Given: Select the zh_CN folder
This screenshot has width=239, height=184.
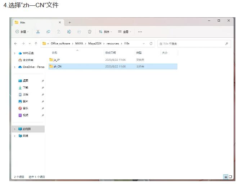Looking at the screenshot, I should (58, 66).
